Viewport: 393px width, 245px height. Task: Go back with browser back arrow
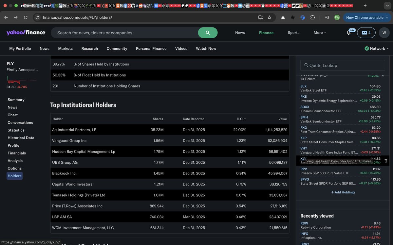coord(6,17)
